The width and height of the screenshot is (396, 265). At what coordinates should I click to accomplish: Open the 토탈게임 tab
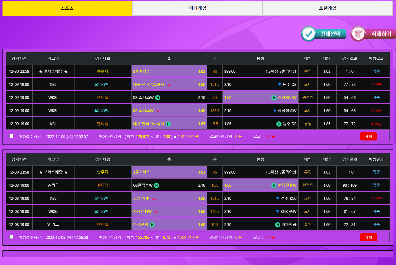point(327,8)
